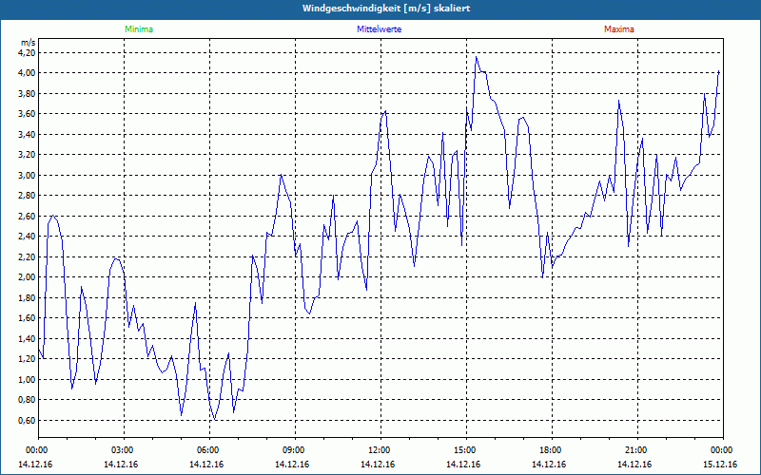Click the 2,00 y-axis value
This screenshot has height=475, width=761.
[29, 276]
